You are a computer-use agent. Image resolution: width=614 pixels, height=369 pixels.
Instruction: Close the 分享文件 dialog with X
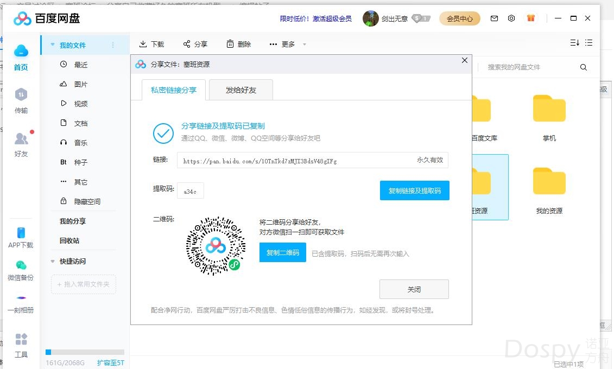[464, 60]
